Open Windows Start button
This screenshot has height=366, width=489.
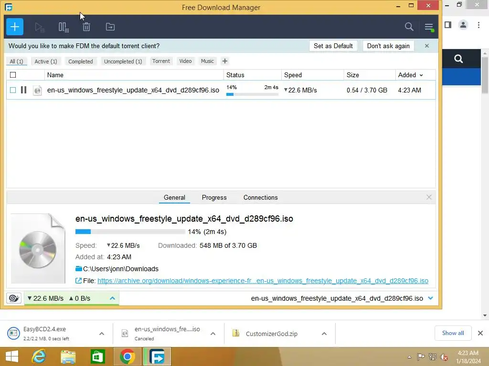(x=12, y=356)
